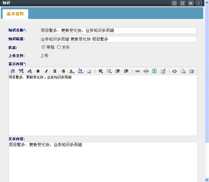Click into the 知识标签 input field
The image size is (209, 182).
(118, 39)
